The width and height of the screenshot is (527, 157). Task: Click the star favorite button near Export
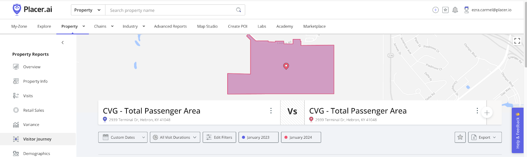[460, 137]
